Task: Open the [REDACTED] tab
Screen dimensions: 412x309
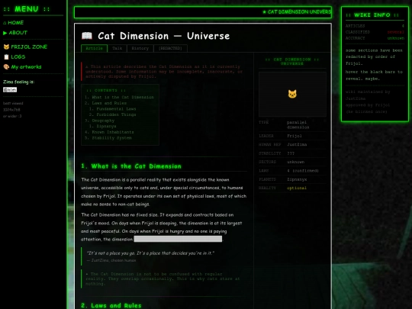Action: pos(171,48)
